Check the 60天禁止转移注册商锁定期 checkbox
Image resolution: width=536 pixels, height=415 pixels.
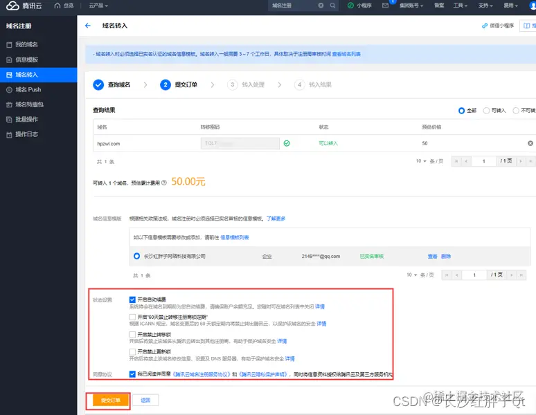[133, 317]
